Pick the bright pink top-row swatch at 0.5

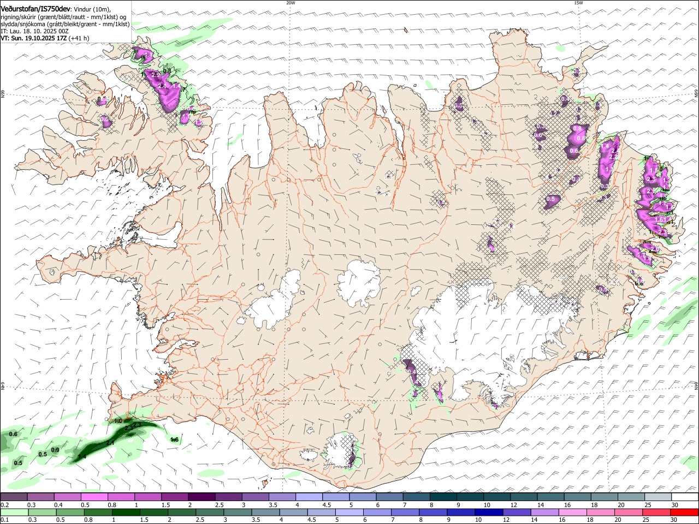click(x=94, y=497)
